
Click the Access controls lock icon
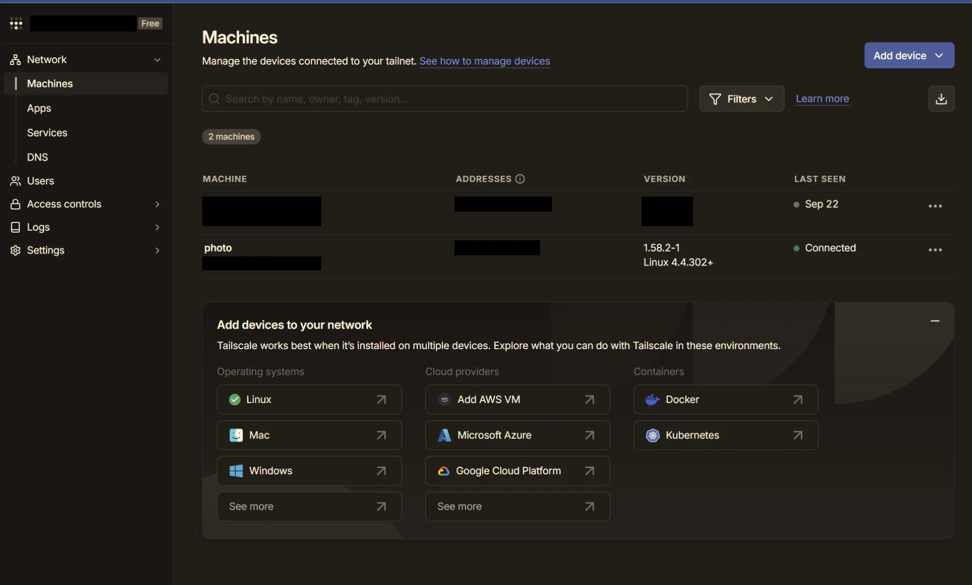point(16,204)
